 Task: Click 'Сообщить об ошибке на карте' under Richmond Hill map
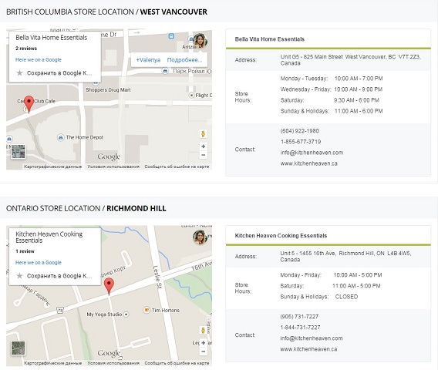(177, 363)
